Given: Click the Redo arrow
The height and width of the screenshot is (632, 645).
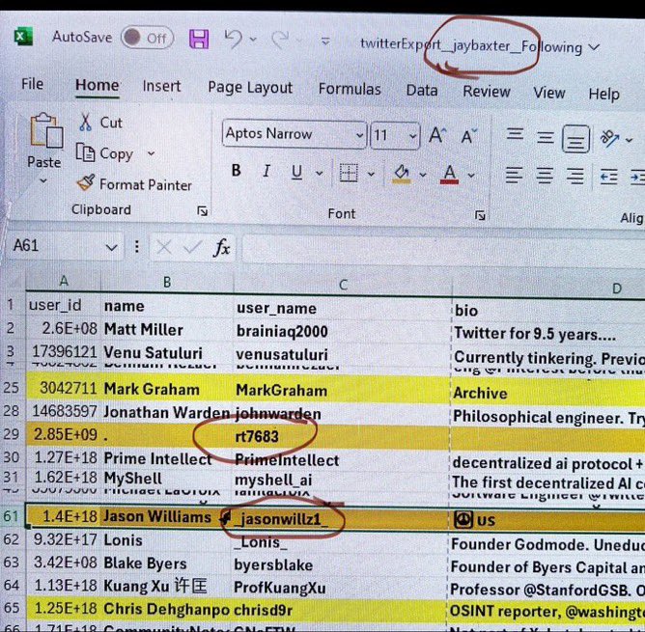Looking at the screenshot, I should point(281,41).
